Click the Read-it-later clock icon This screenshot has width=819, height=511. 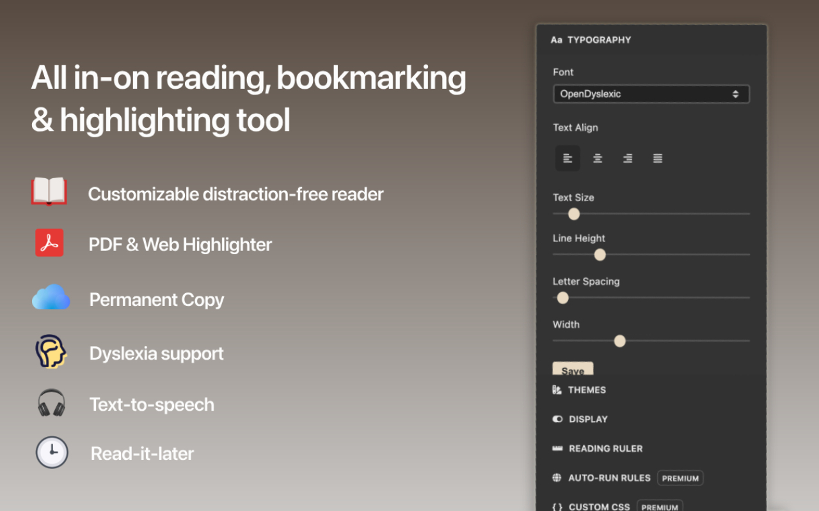51,452
